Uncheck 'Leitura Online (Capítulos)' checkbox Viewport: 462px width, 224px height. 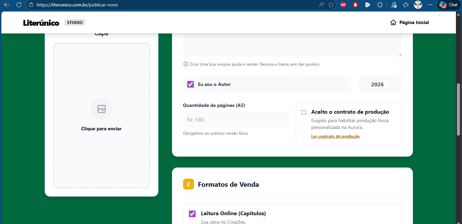coord(192,214)
